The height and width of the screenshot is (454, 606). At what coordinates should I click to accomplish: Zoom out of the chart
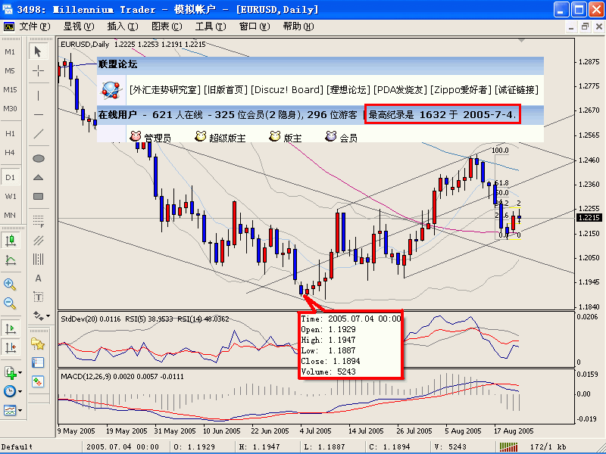pyautogui.click(x=10, y=303)
